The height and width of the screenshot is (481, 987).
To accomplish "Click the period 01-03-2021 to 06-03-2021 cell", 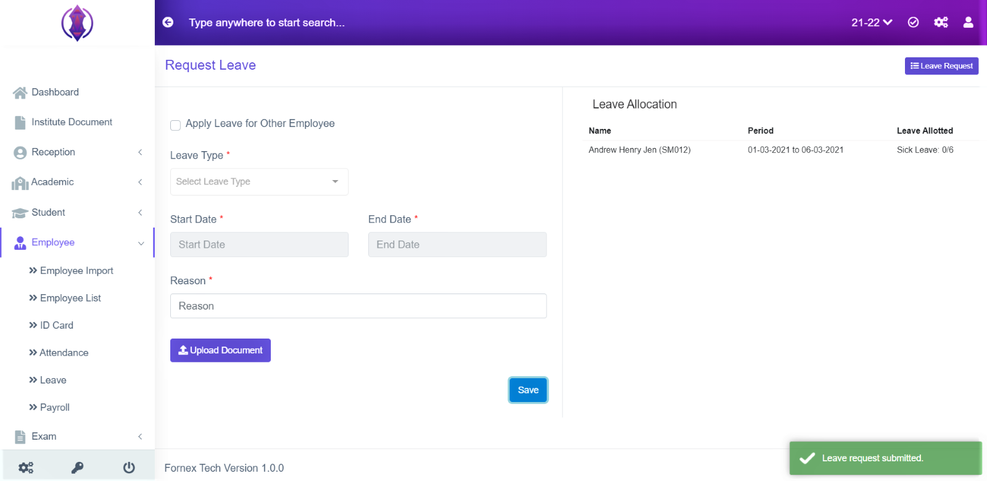I will pos(796,150).
